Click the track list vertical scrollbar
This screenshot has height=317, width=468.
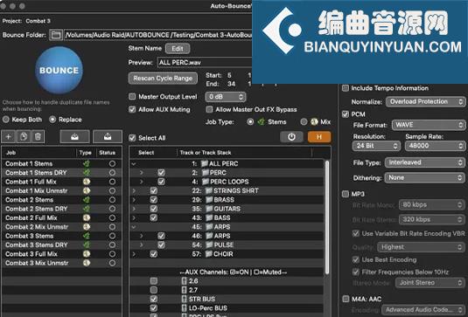[x=327, y=217]
